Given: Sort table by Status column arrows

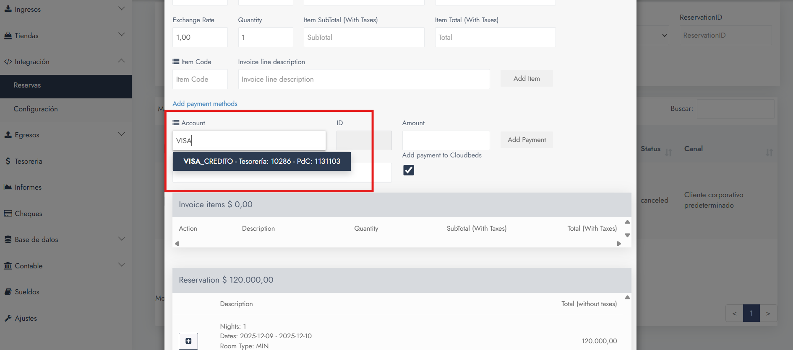Looking at the screenshot, I should (668, 152).
